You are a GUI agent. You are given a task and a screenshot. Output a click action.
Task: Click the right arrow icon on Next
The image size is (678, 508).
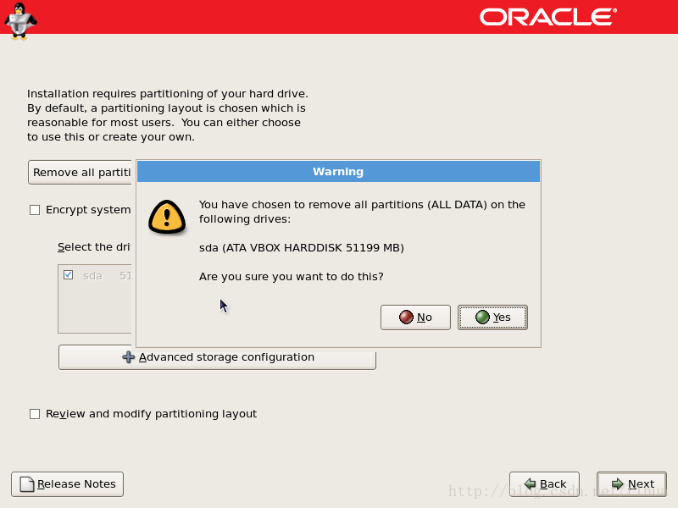618,483
